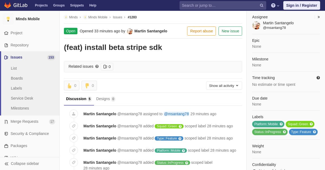The height and width of the screenshot is (170, 325).
Task: Click the search magnifier icon
Action: tap(261, 5)
